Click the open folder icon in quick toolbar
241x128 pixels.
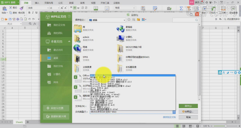click(x=6, y=19)
